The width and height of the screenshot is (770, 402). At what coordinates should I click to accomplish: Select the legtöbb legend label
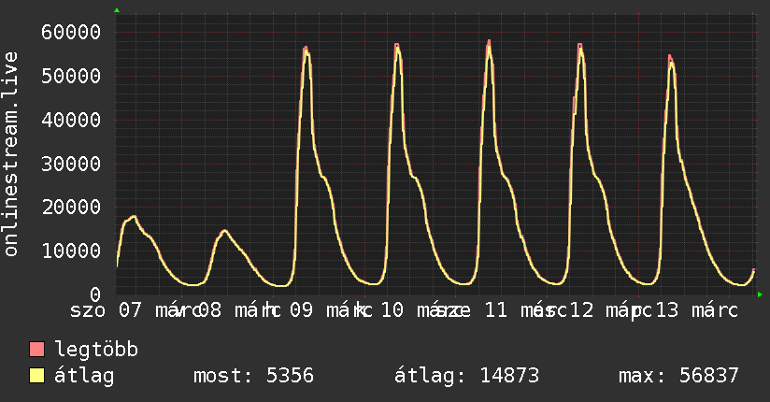(x=97, y=351)
